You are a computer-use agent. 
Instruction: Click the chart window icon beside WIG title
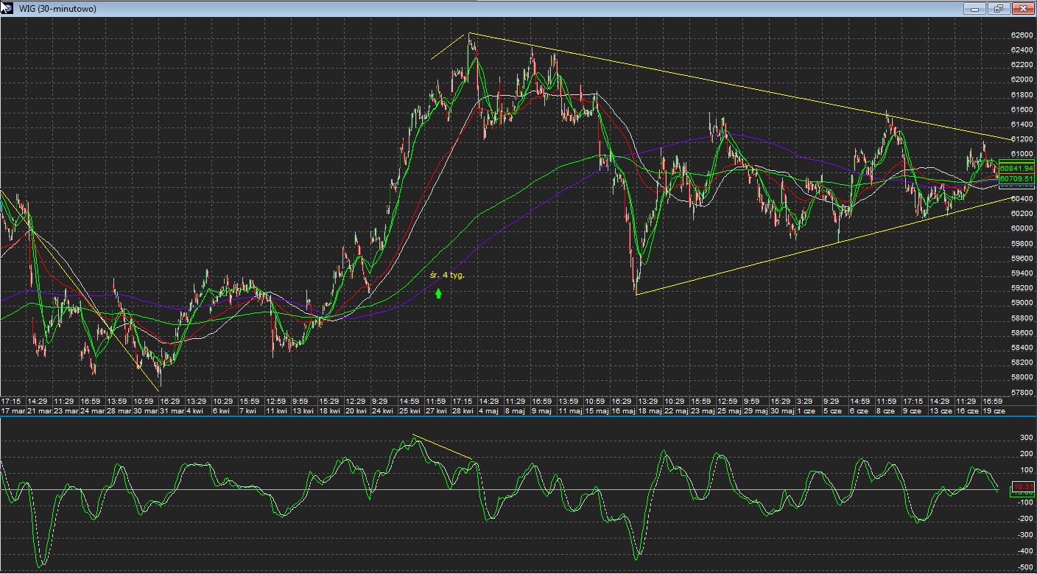click(x=7, y=8)
